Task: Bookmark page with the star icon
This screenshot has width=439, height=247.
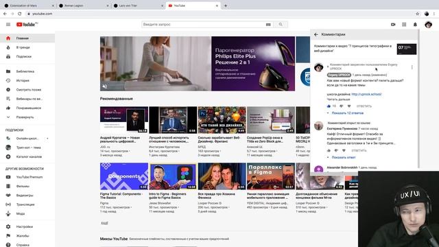Action: [418, 14]
